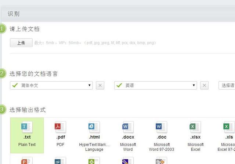Click the 选择输出格式 heading
Image resolution: width=235 pixels, height=164 pixels.
click(x=28, y=110)
